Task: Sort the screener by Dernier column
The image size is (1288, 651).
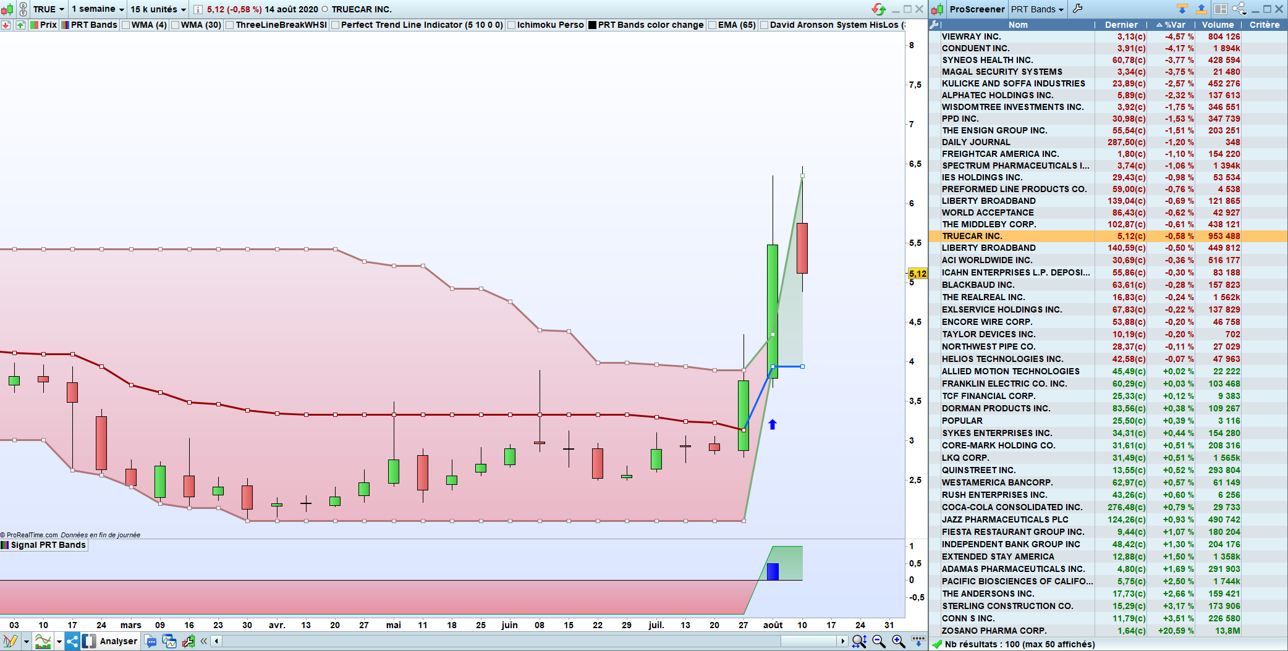Action: (1121, 25)
